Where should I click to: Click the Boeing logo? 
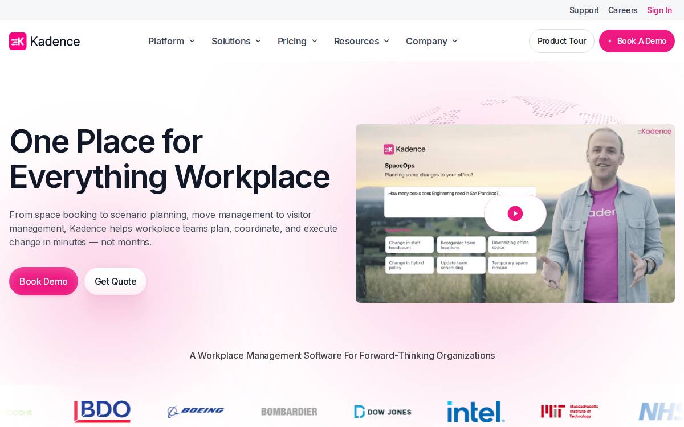(x=196, y=411)
